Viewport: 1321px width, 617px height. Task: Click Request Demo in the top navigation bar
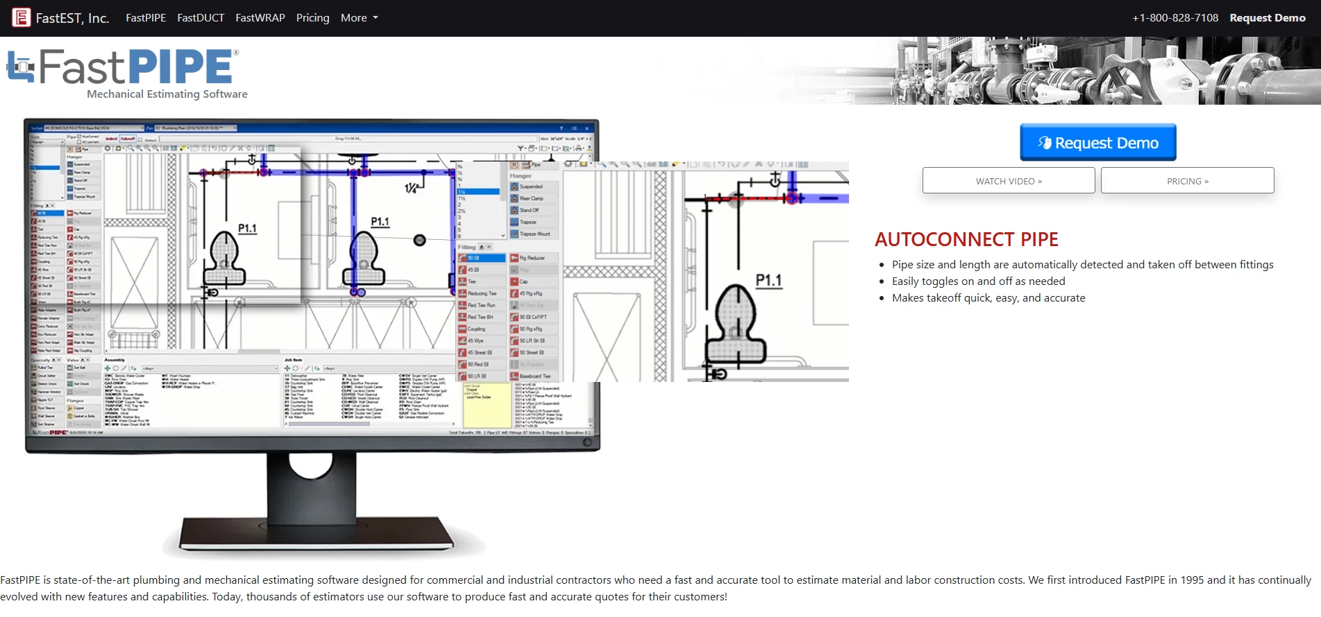coord(1268,18)
